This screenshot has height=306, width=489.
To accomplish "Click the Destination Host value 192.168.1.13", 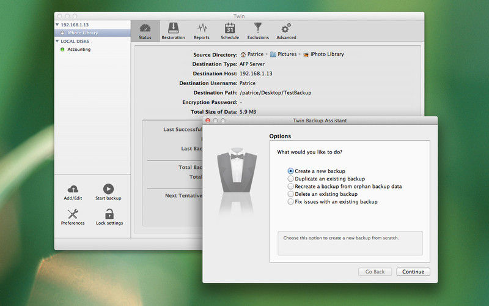I will click(x=256, y=73).
